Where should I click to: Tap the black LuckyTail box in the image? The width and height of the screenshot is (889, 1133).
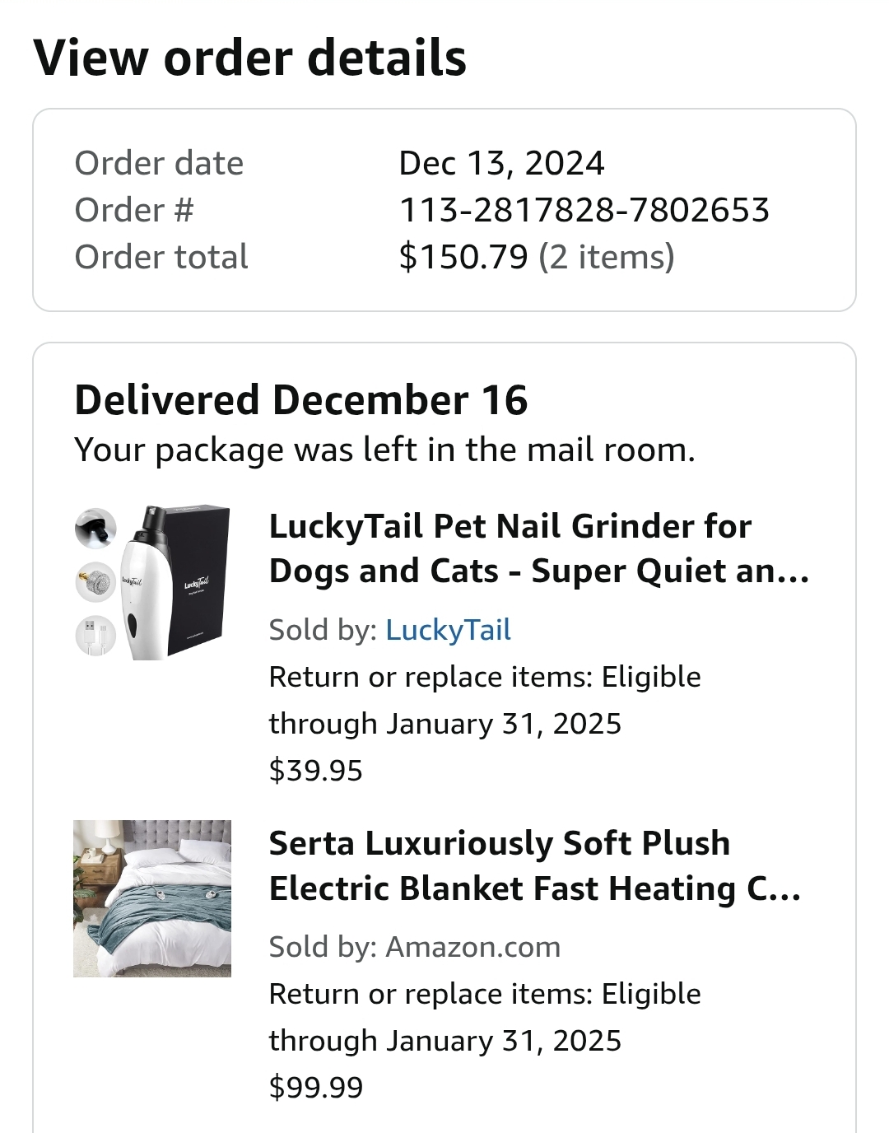(198, 581)
